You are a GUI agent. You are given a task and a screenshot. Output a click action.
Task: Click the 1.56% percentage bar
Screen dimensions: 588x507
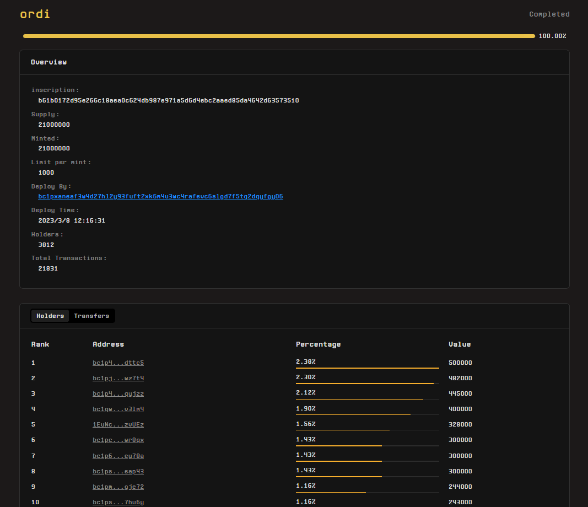(368, 430)
